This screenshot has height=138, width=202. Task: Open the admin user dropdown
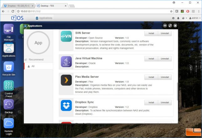click(x=195, y=18)
